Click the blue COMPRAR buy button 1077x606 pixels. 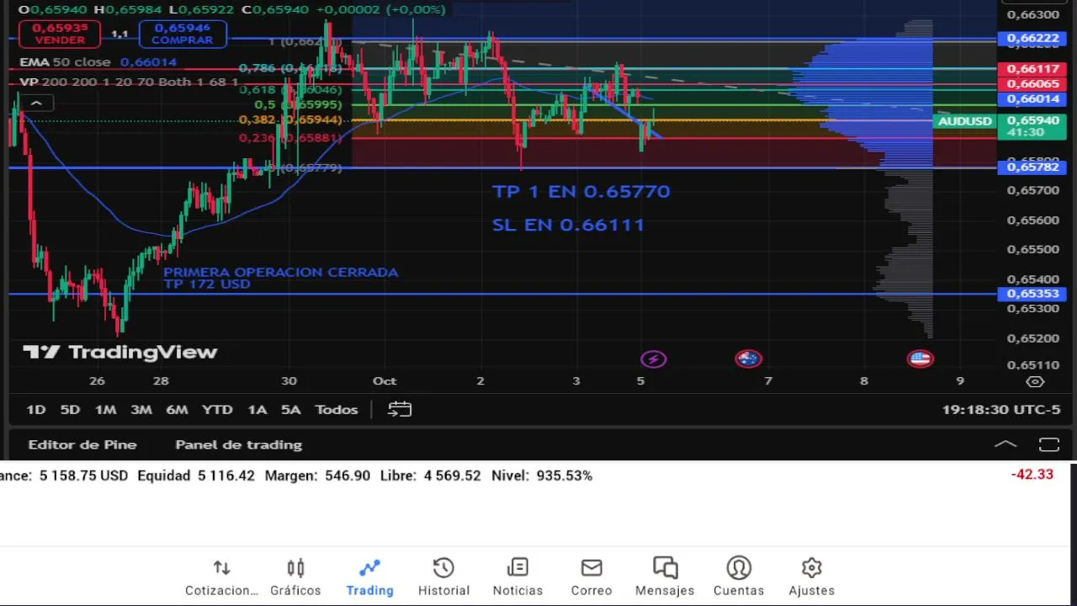[x=183, y=34]
